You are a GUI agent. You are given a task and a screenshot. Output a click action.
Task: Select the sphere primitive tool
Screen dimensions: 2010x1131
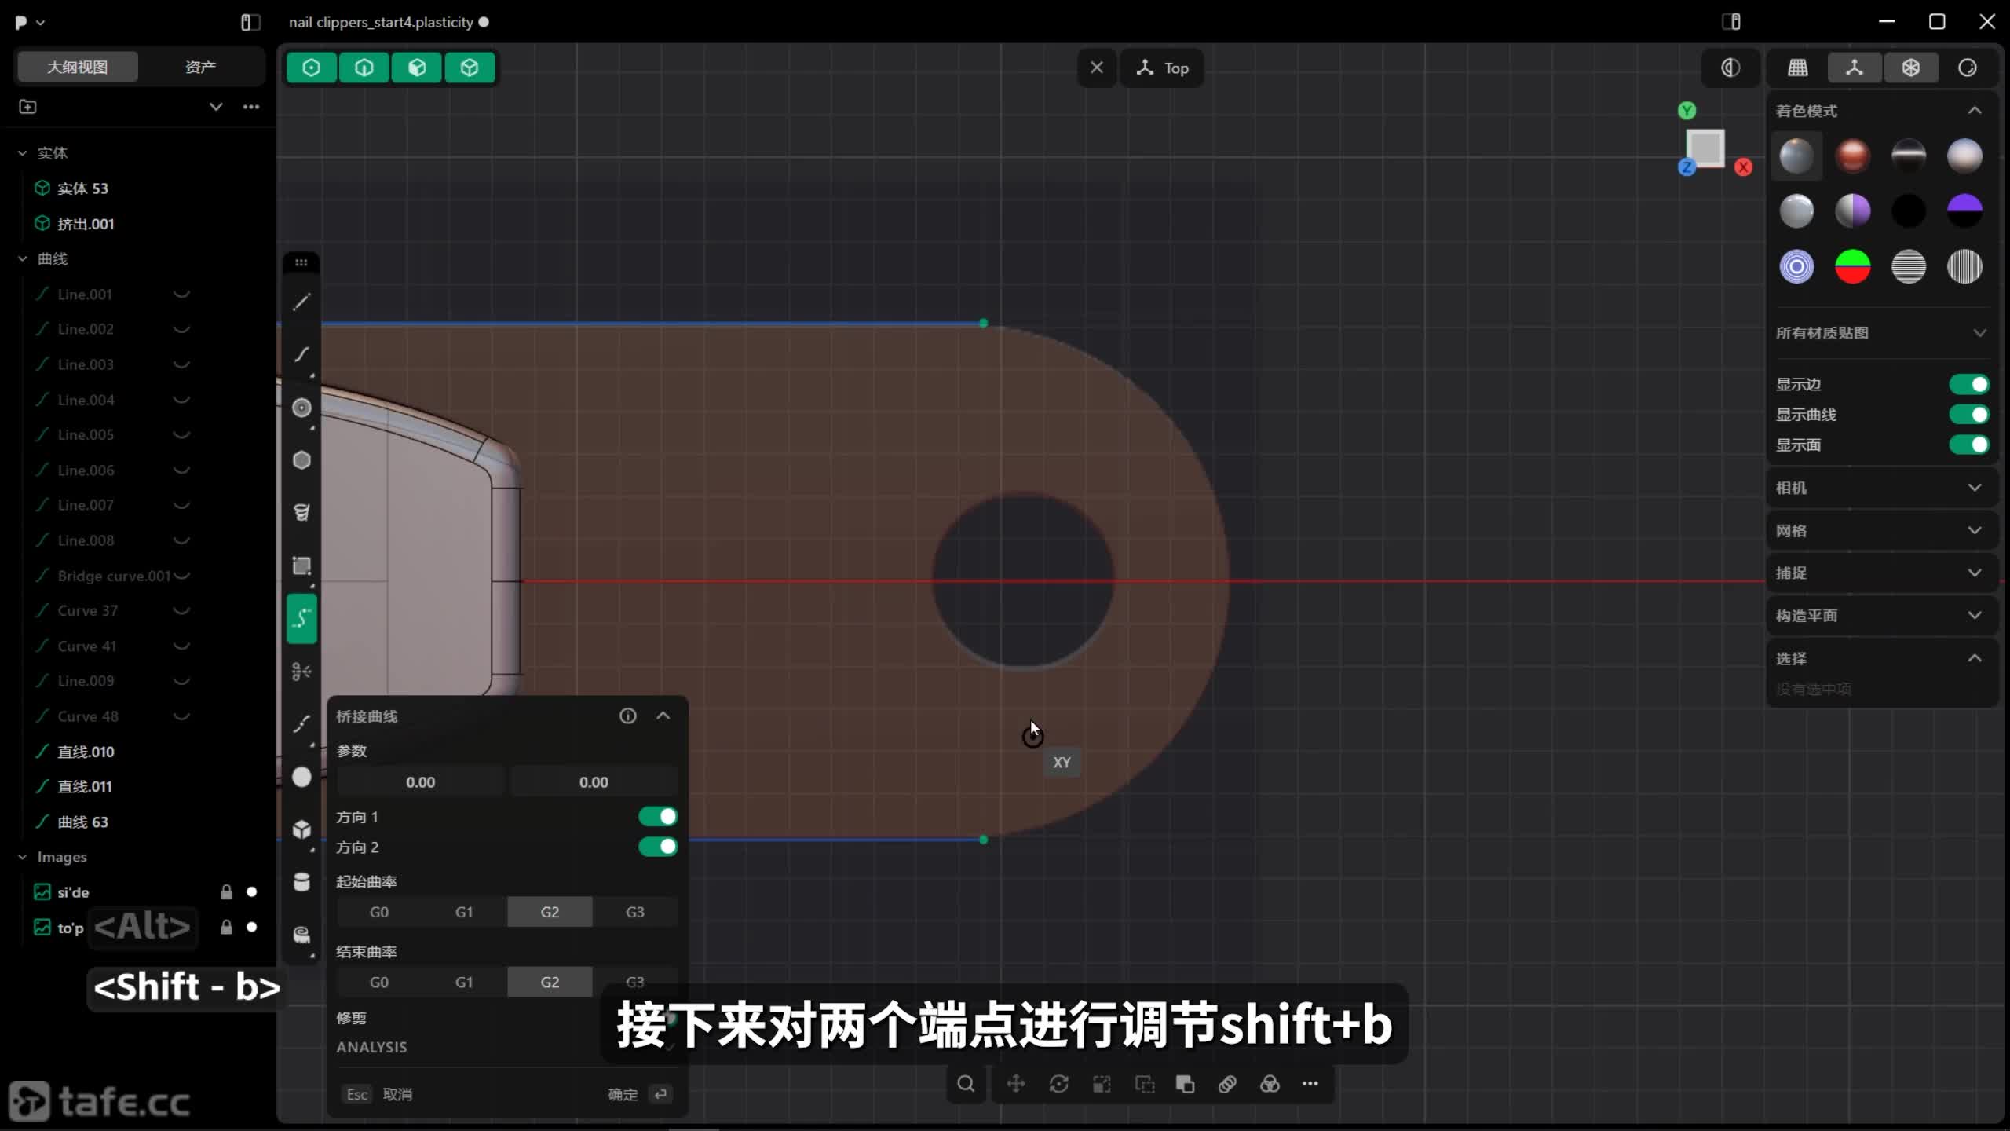point(301,777)
